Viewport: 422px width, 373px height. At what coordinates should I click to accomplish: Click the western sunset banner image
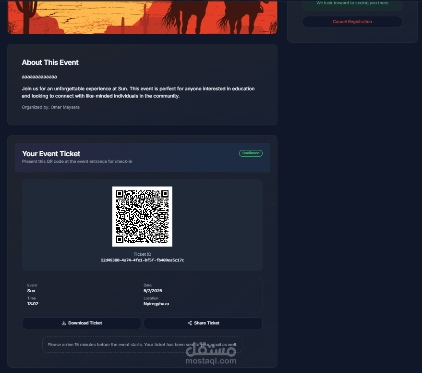click(143, 17)
